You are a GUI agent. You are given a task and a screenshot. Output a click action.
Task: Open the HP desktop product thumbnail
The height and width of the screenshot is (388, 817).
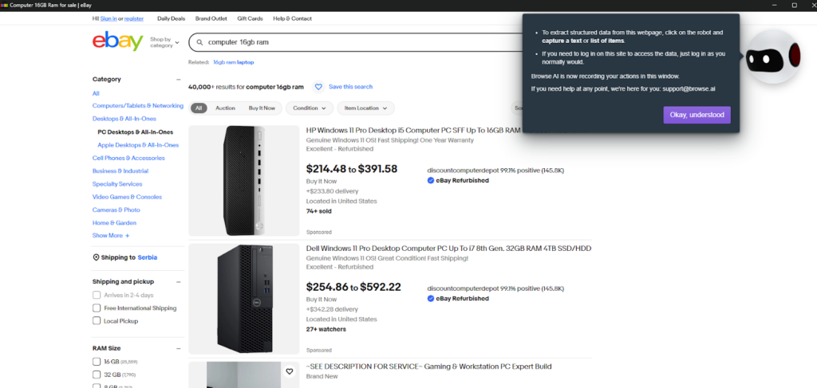click(x=244, y=181)
